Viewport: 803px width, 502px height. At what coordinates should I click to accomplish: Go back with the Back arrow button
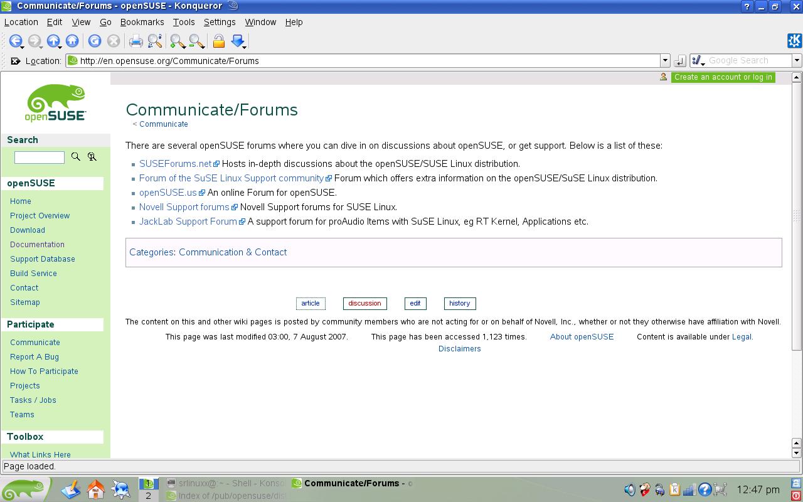coord(14,41)
